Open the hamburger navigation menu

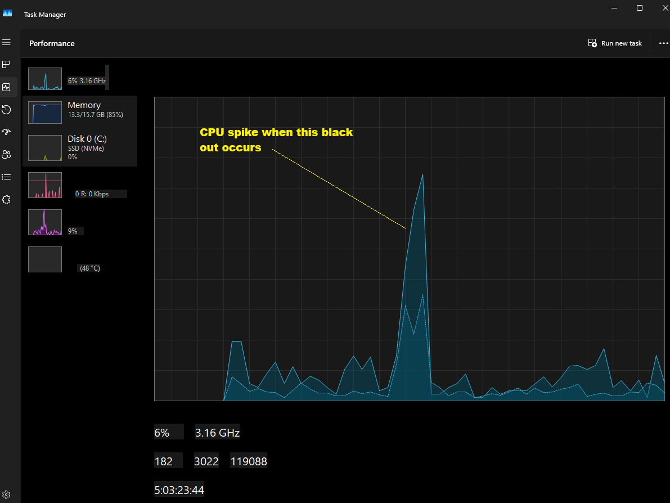click(x=6, y=42)
